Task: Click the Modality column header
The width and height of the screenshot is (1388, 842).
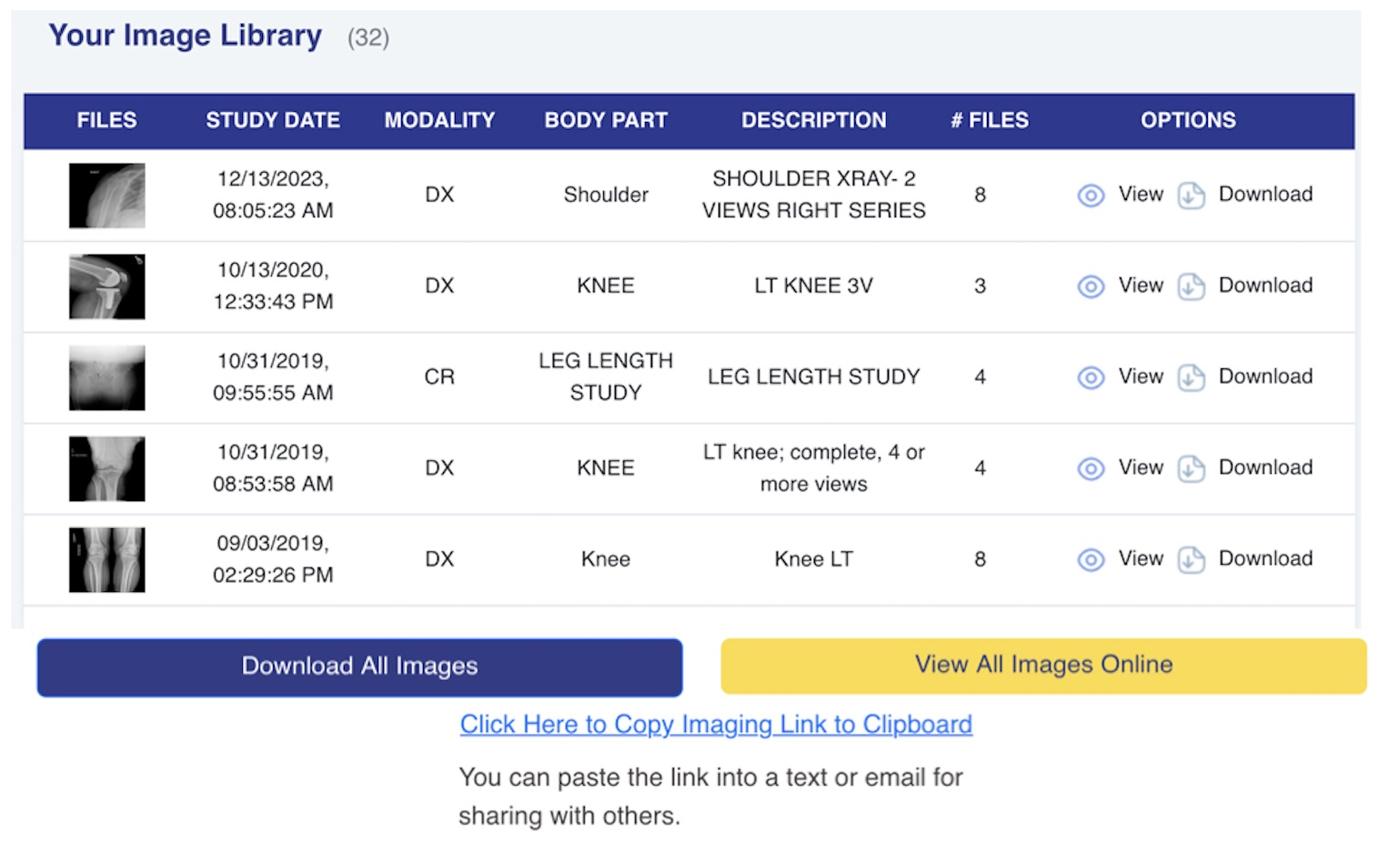Action: [x=439, y=120]
